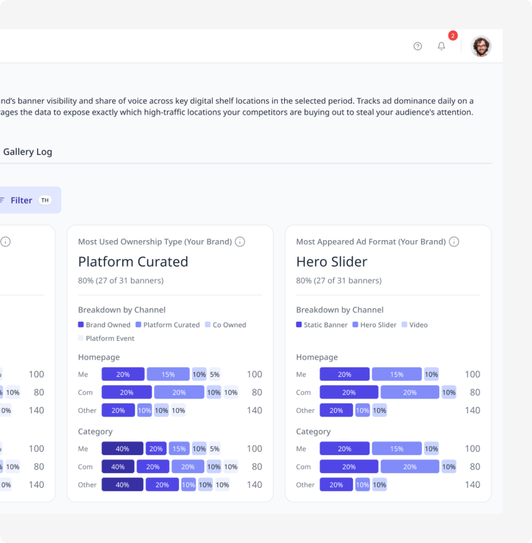Click the filter lines icon beside Filter

click(x=2, y=200)
